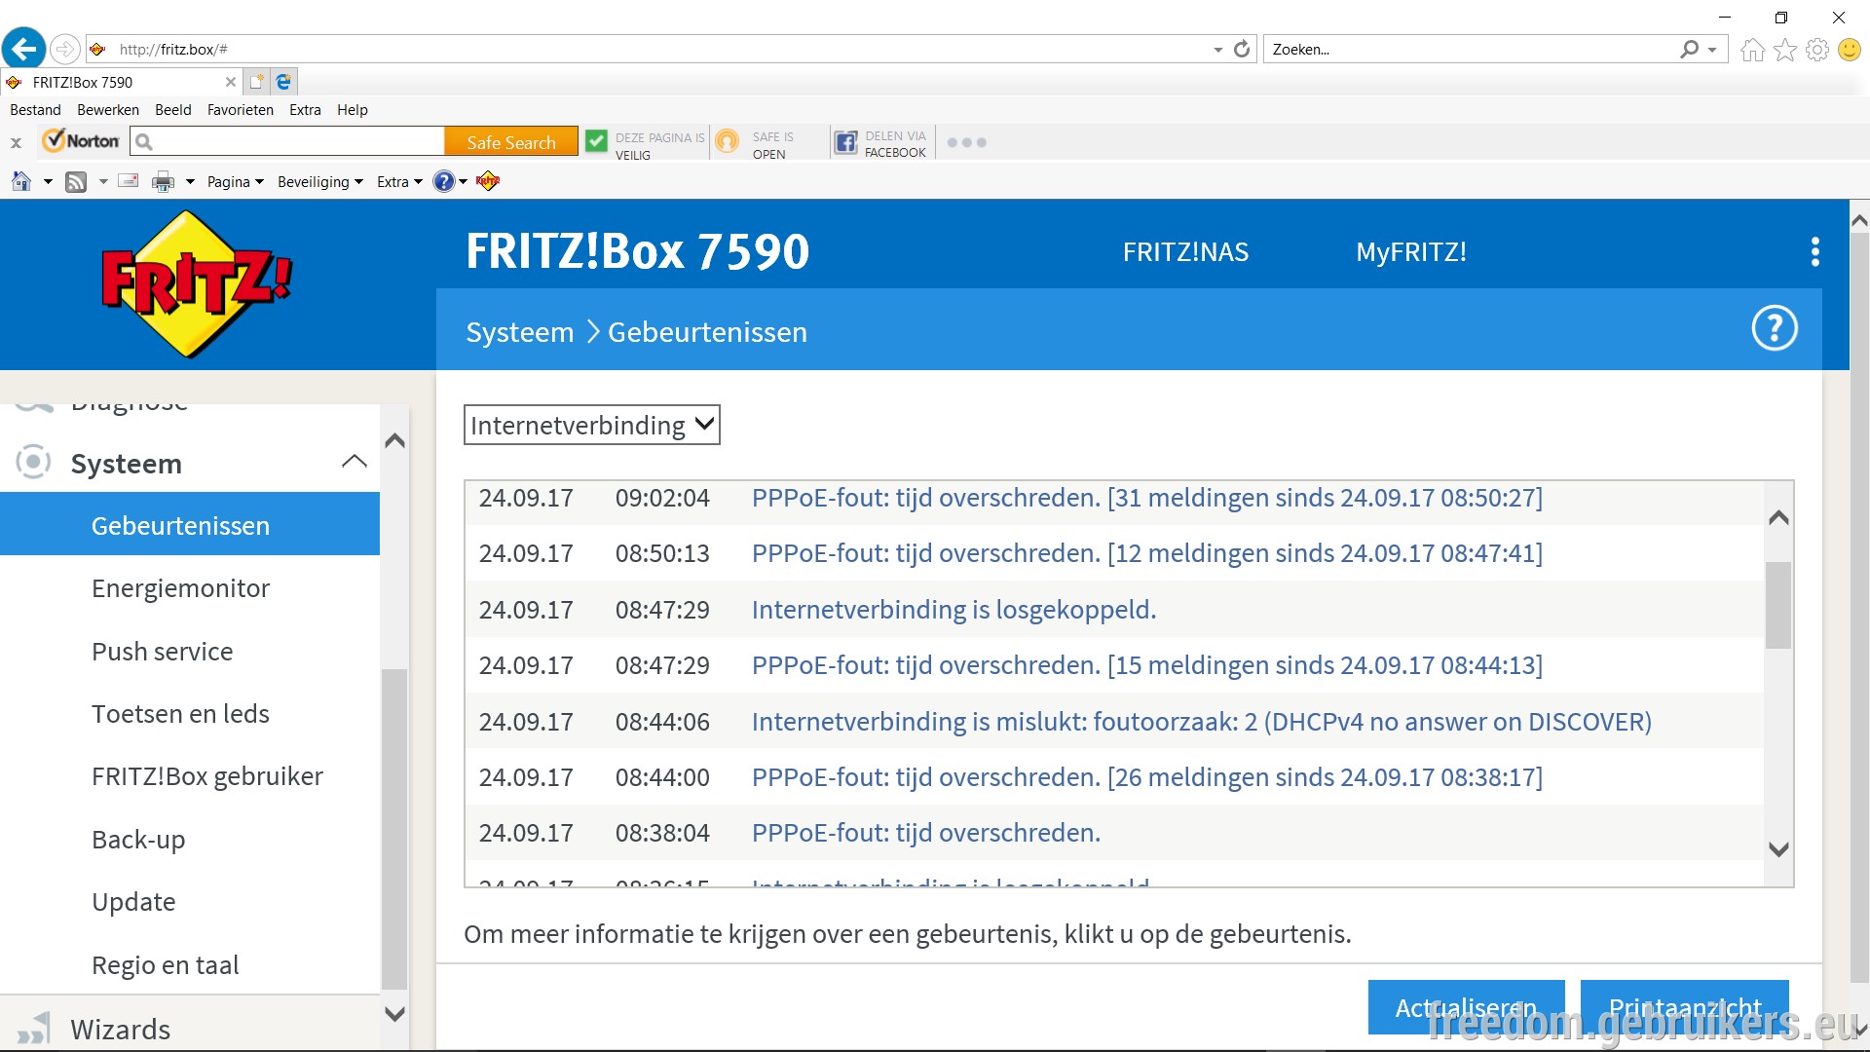Open the three-dot FRITZ!Box options menu

tap(1814, 252)
